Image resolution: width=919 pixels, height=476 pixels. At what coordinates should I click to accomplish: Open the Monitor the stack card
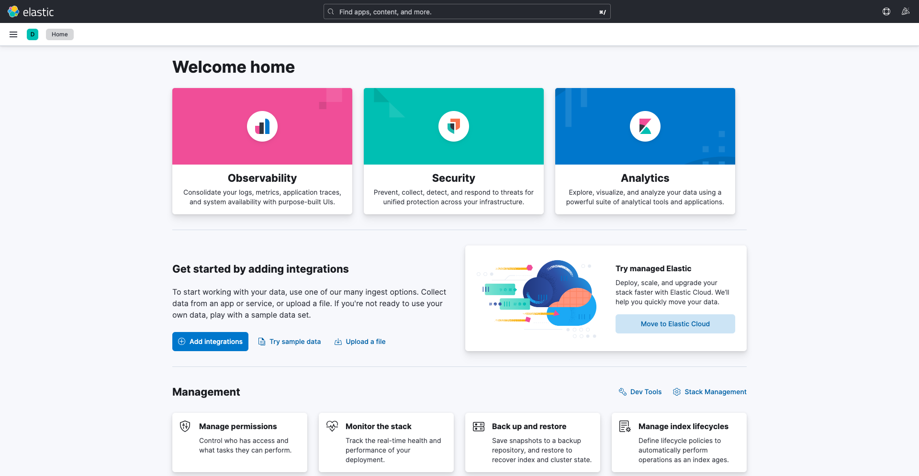386,443
